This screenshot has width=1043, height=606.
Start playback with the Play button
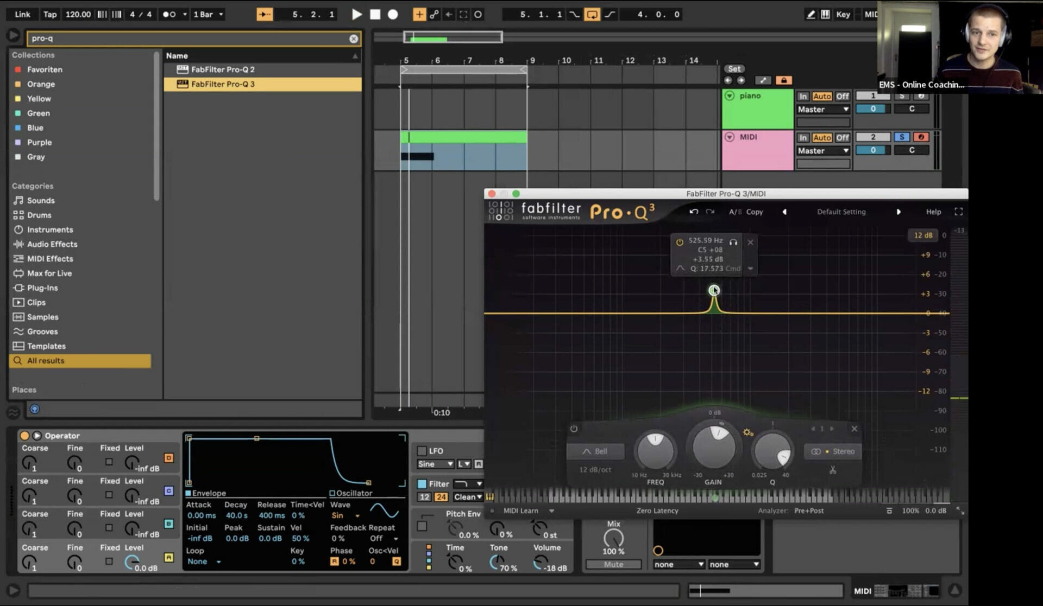click(356, 15)
